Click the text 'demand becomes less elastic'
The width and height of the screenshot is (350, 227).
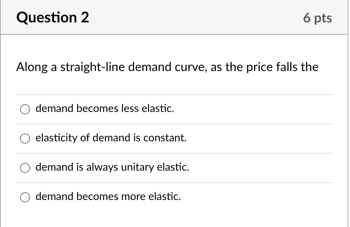tap(104, 108)
